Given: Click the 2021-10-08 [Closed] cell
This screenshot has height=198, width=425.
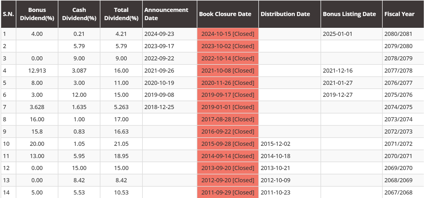Looking at the screenshot, I should click(x=228, y=71).
